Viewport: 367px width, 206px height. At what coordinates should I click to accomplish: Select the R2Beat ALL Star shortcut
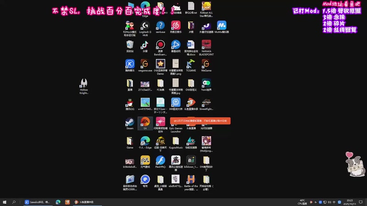tap(206, 9)
